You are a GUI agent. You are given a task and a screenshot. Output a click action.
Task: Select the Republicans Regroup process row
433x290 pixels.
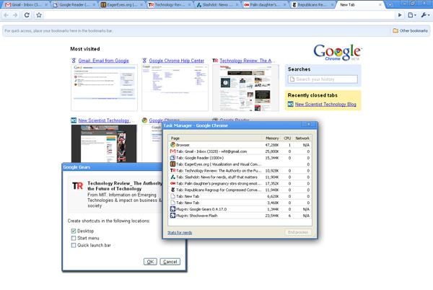point(240,190)
